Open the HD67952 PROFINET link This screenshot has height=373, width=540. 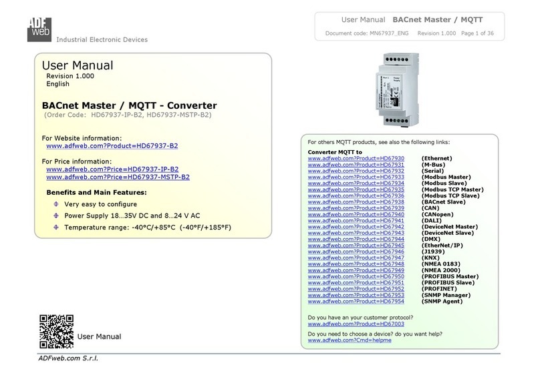pos(356,289)
